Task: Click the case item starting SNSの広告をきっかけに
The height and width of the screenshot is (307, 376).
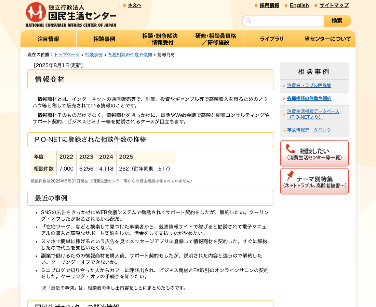Action: click(155, 216)
